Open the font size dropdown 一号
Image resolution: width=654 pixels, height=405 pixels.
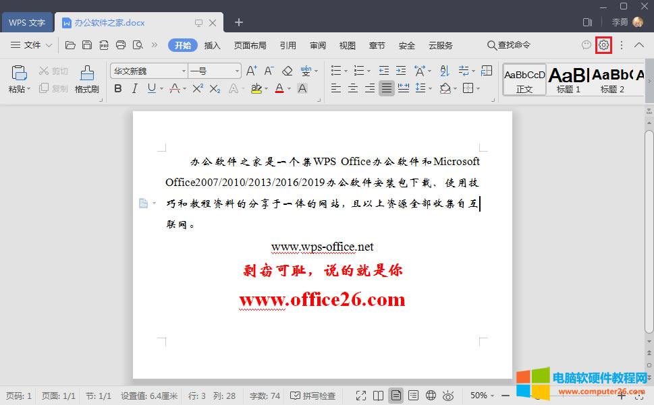(214, 71)
